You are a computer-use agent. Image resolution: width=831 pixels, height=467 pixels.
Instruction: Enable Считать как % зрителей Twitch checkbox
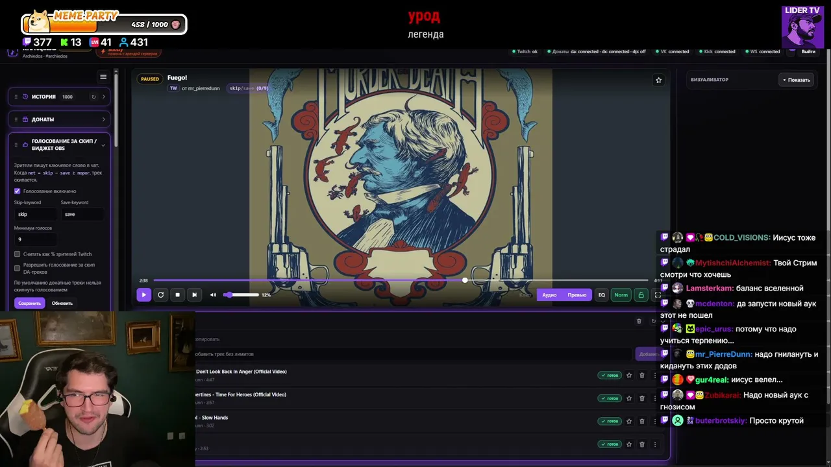(18, 254)
